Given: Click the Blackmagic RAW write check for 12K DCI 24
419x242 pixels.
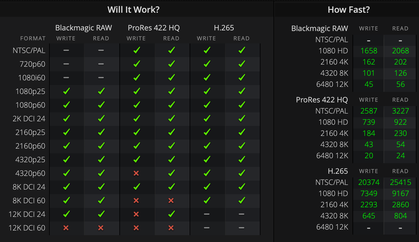Looking at the screenshot, I should [66, 214].
